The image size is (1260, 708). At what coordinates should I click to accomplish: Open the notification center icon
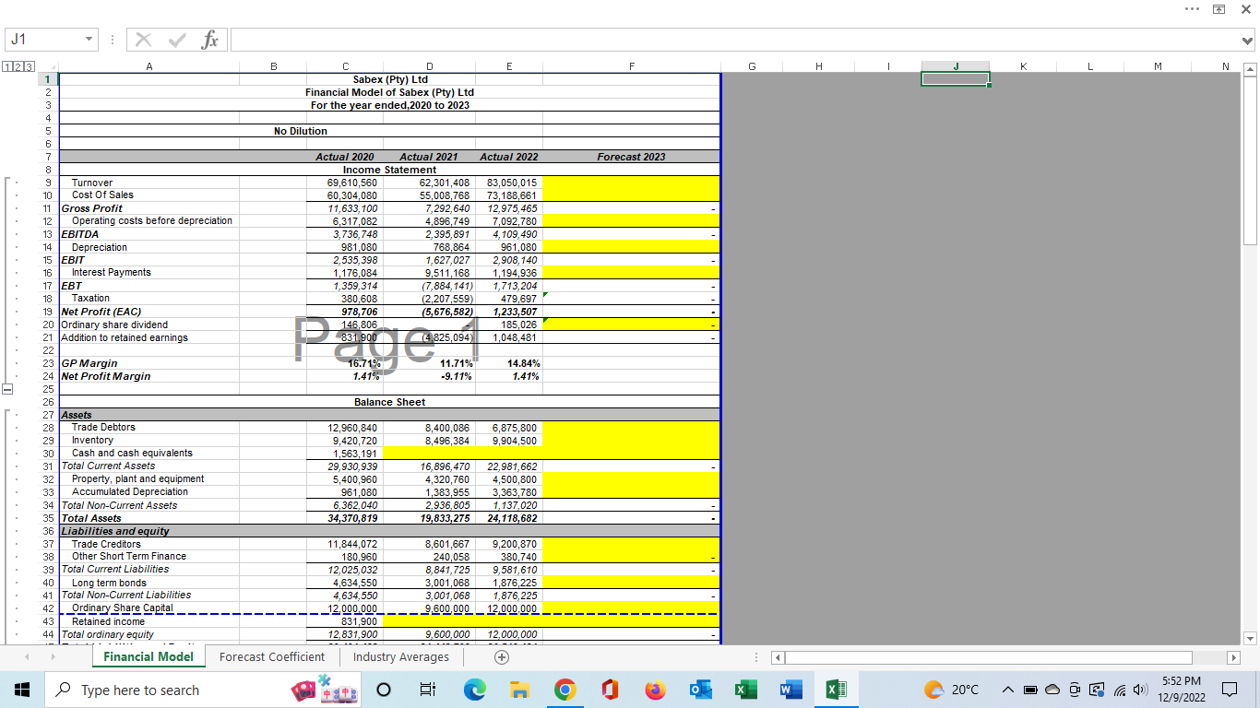1230,690
